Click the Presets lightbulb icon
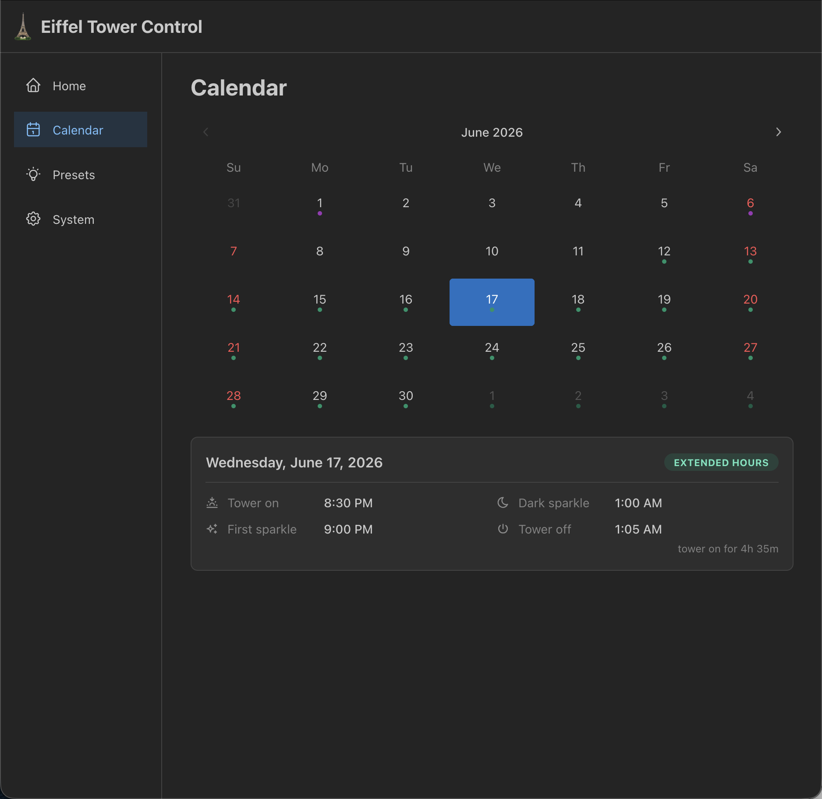 (33, 174)
